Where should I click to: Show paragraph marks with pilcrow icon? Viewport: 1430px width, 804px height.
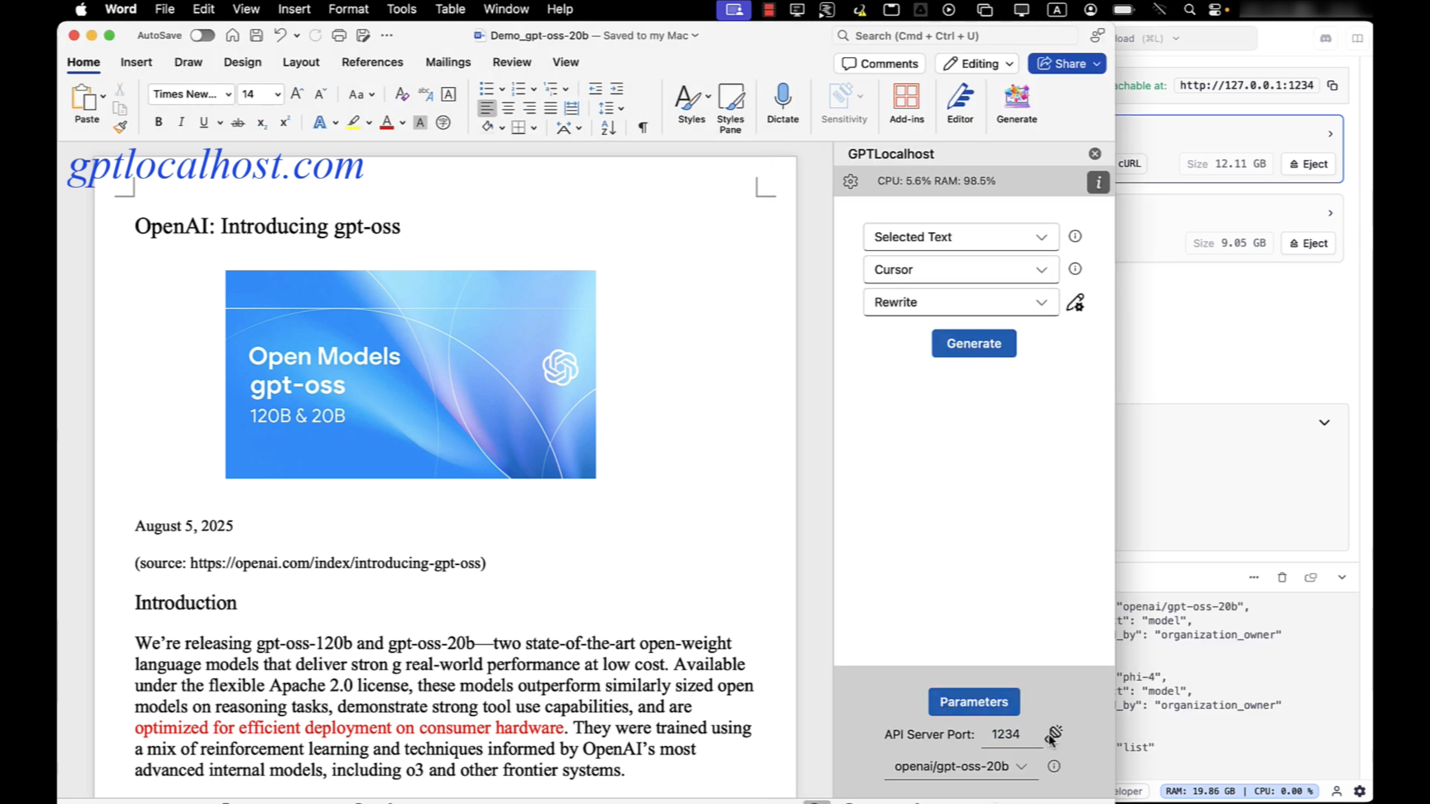pos(642,128)
